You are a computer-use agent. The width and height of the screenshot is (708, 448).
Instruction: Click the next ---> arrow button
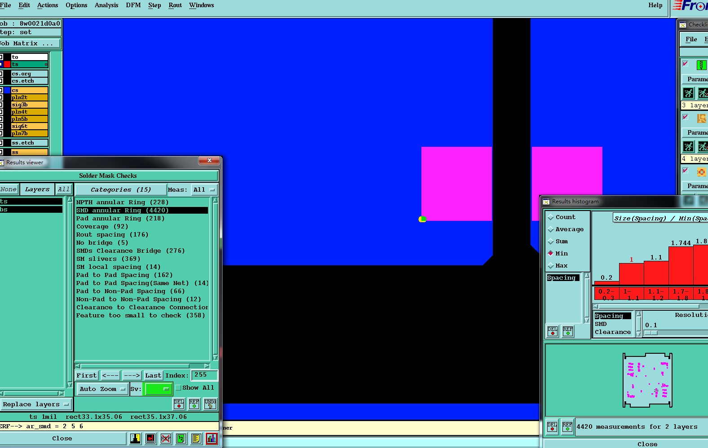point(132,376)
